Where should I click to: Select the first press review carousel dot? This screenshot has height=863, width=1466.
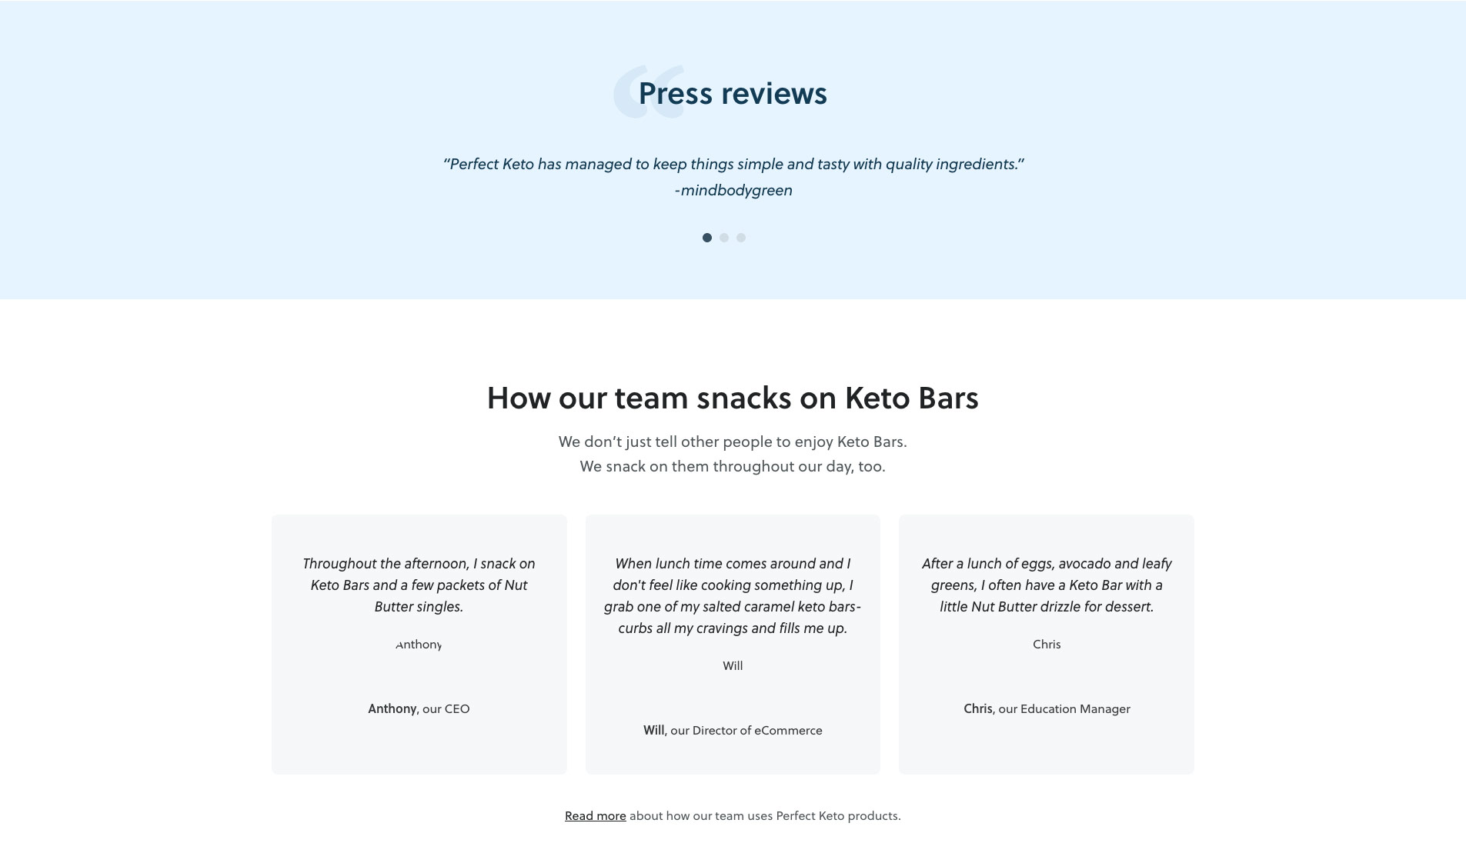(706, 238)
